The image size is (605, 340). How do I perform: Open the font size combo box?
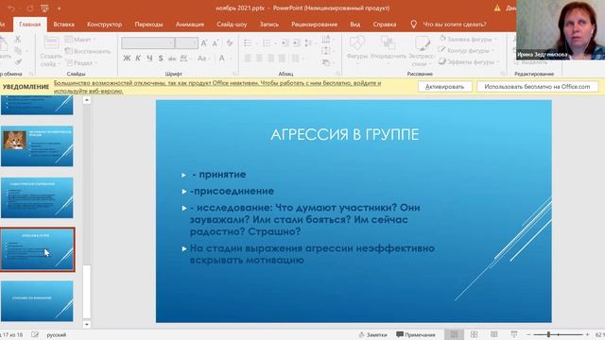point(187,42)
